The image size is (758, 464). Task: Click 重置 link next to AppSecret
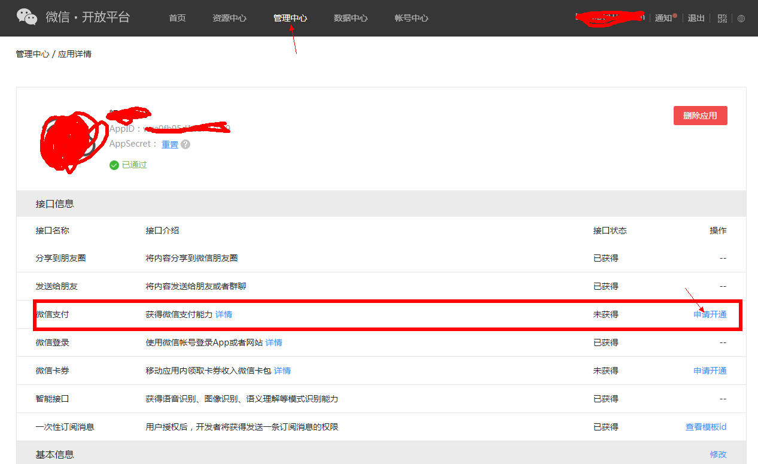pyautogui.click(x=170, y=144)
